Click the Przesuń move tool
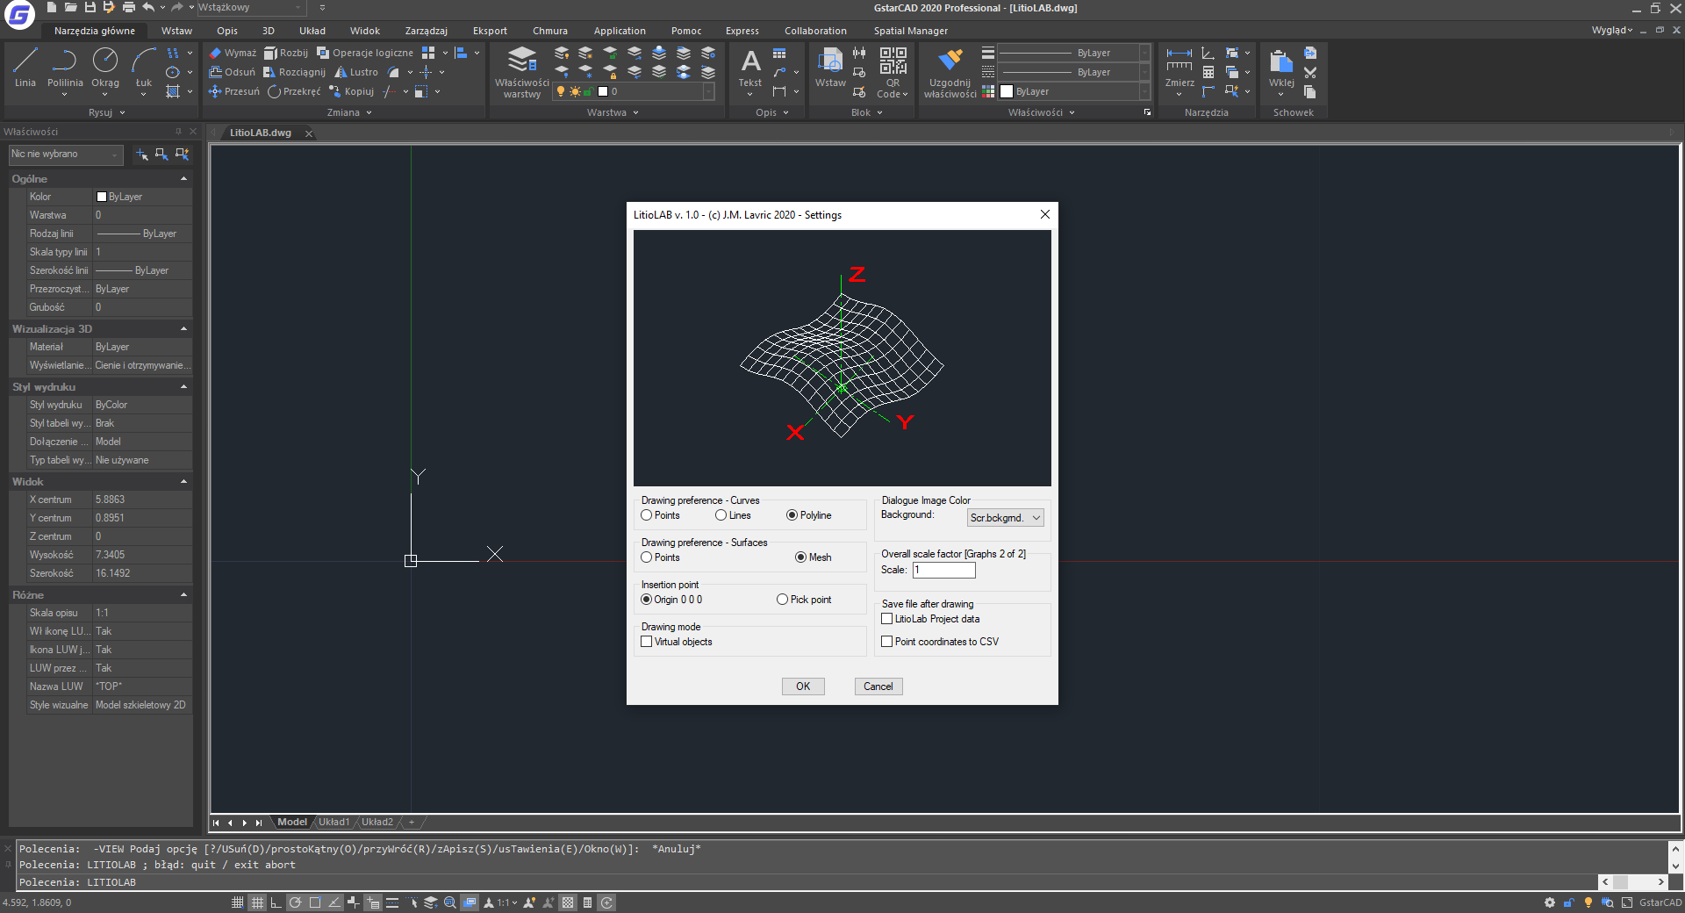Image resolution: width=1685 pixels, height=913 pixels. pyautogui.click(x=233, y=91)
